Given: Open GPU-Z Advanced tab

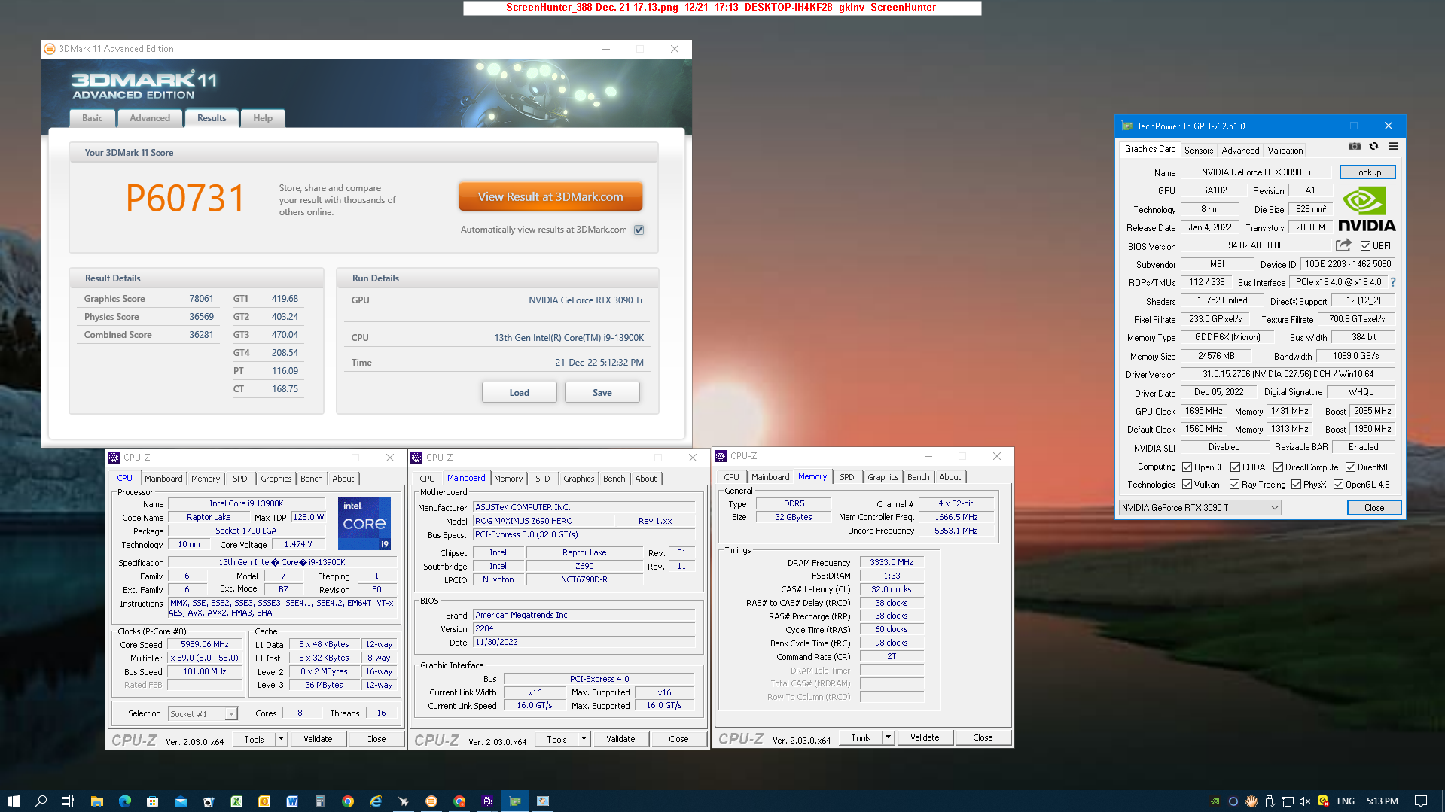Looking at the screenshot, I should click(x=1240, y=151).
